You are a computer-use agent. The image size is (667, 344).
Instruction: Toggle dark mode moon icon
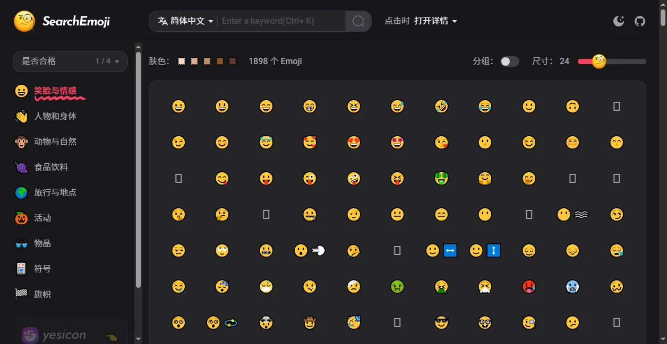pyautogui.click(x=619, y=21)
